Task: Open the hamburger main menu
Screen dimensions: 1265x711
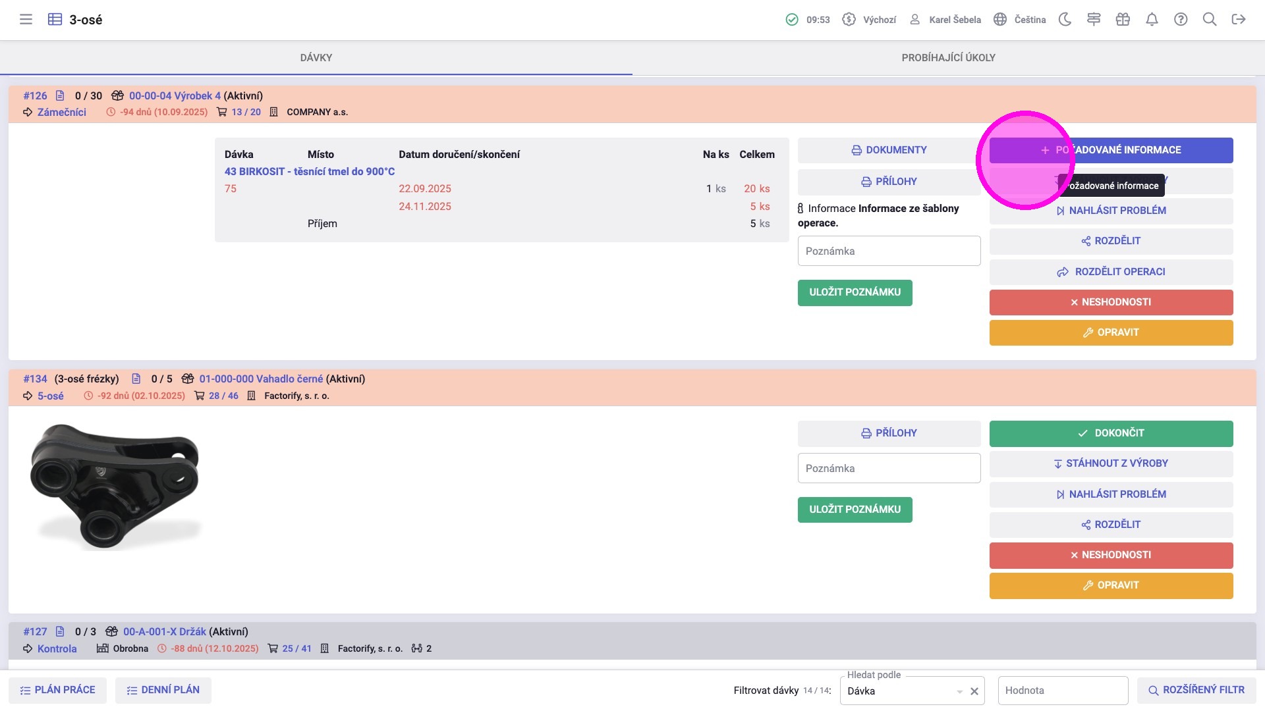Action: point(26,20)
